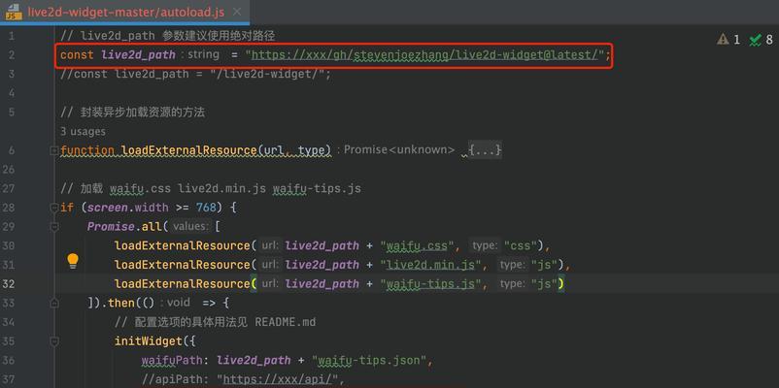The height and width of the screenshot is (388, 779).
Task: Click the number 768 in the if condition
Action: (x=206, y=208)
